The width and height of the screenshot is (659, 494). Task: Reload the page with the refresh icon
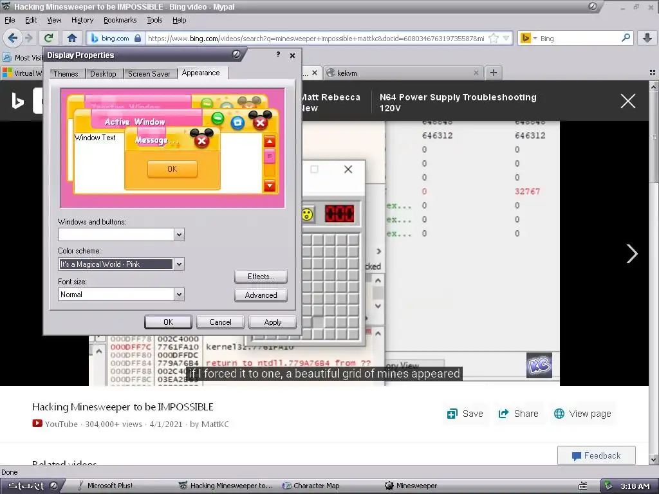pyautogui.click(x=48, y=38)
